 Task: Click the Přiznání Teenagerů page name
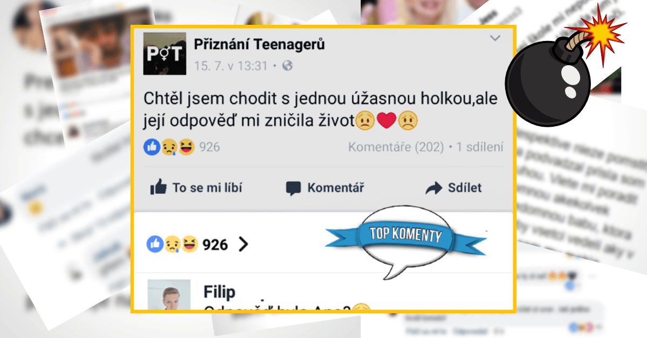coord(259,44)
